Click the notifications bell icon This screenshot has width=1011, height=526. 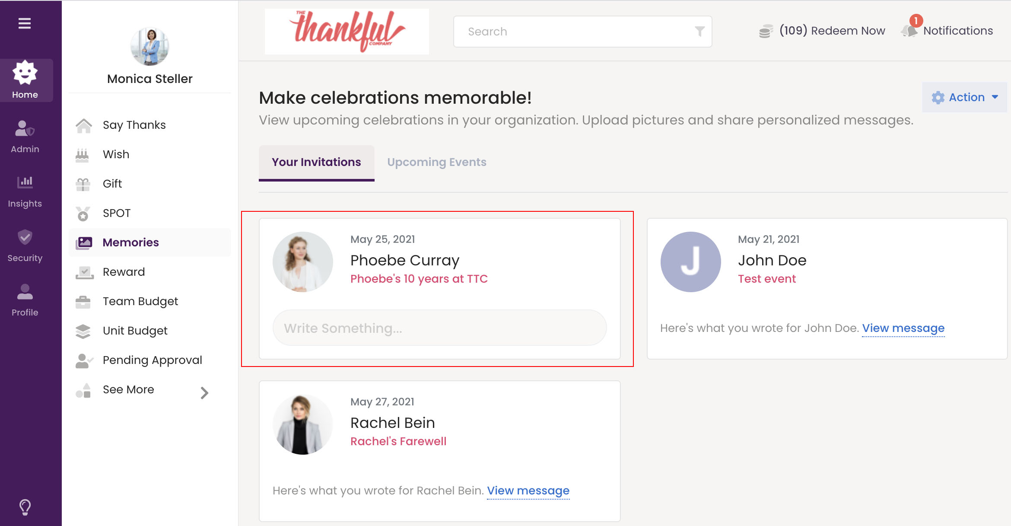click(x=909, y=30)
